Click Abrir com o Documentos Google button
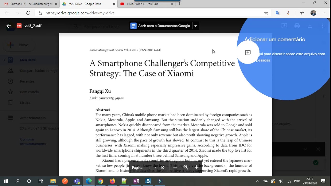331x186 pixels. coord(161,26)
